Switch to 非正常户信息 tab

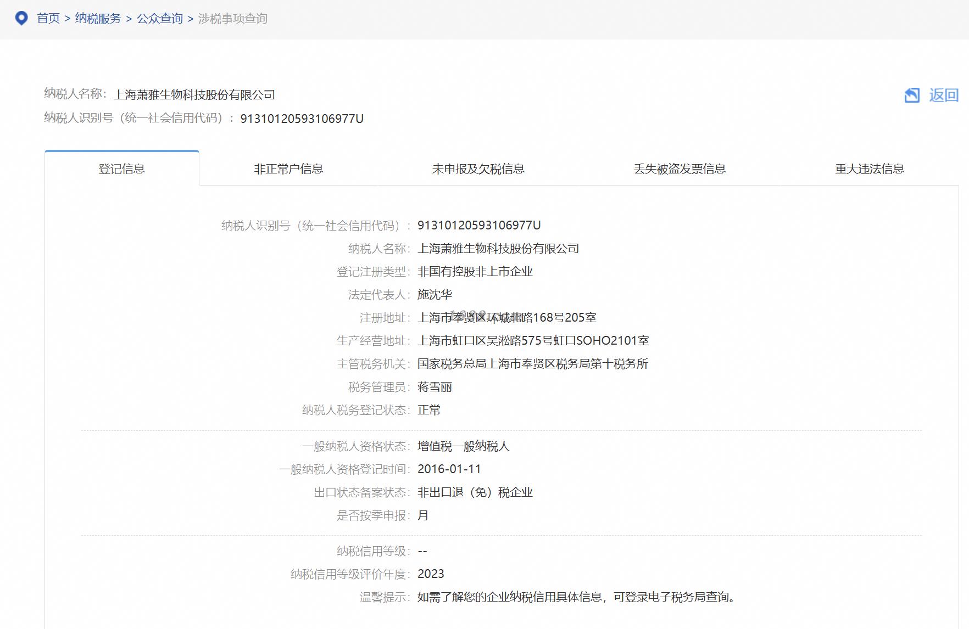click(288, 169)
